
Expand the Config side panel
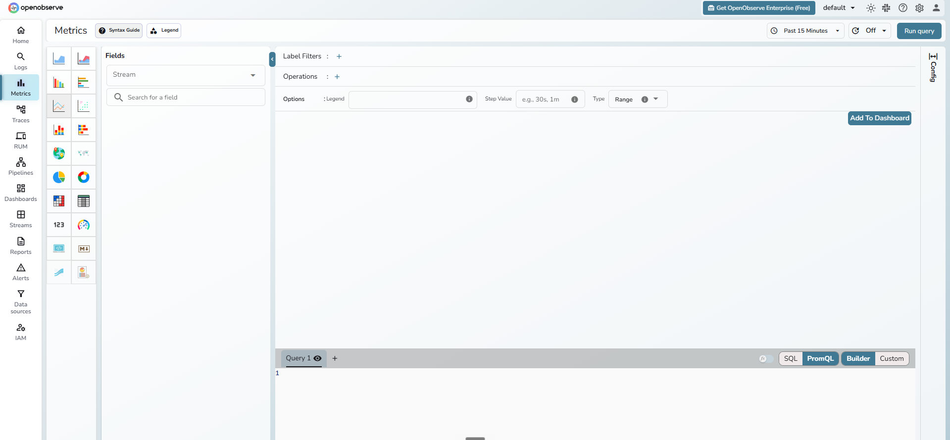click(933, 68)
